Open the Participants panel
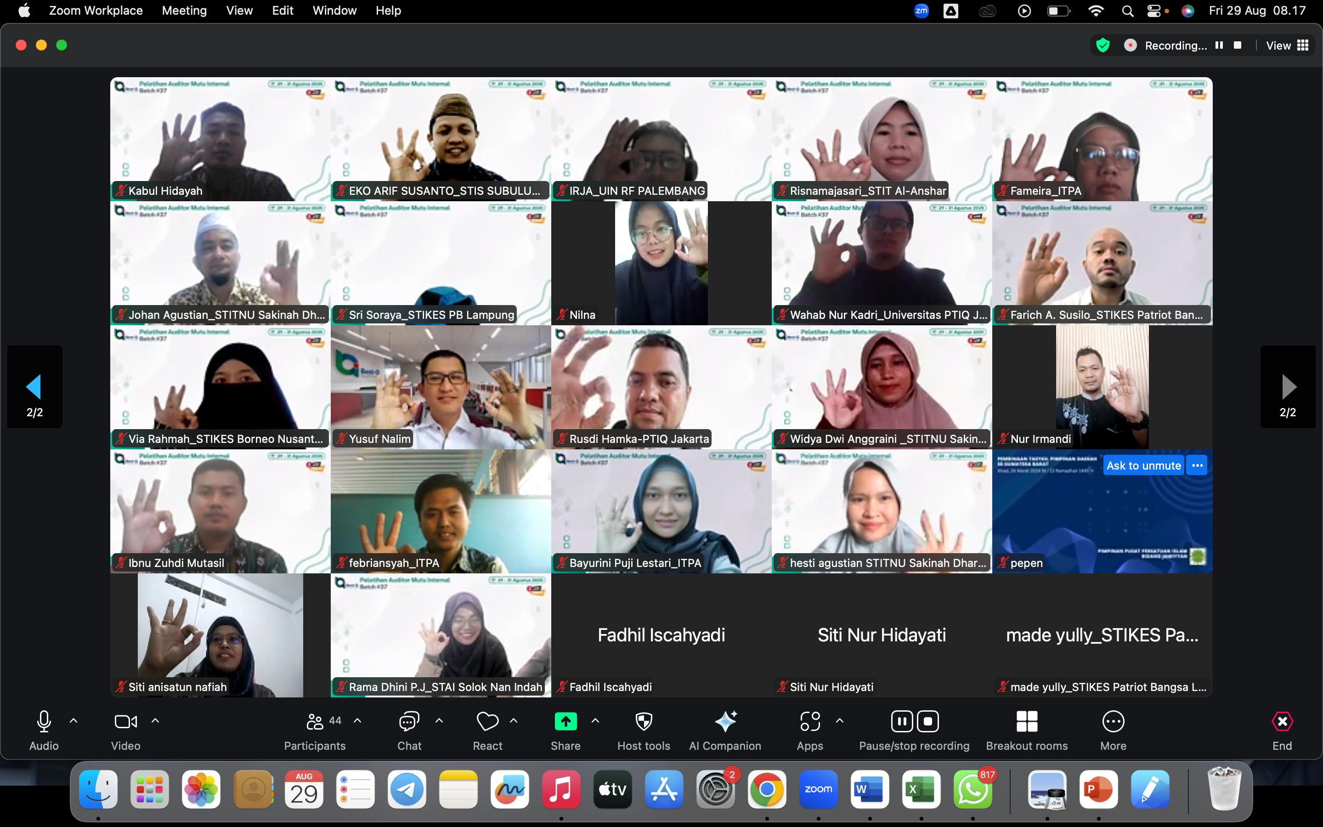Image resolution: width=1323 pixels, height=827 pixels. [315, 730]
